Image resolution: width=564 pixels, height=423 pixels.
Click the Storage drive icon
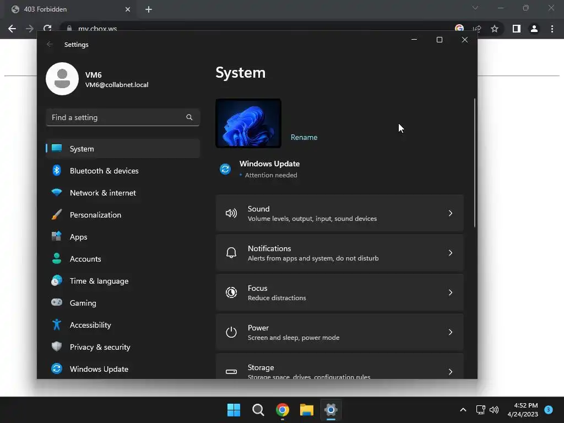coord(231,372)
